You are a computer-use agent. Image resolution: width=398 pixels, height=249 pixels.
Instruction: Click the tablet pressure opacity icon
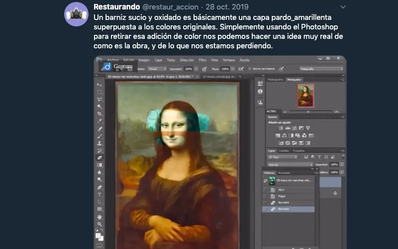pyautogui.click(x=204, y=69)
